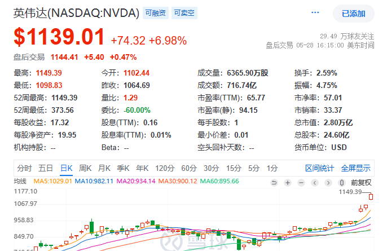387x251 pixels.
Task: Click the MA20:934.14 indicator label
Action: pyautogui.click(x=136, y=182)
